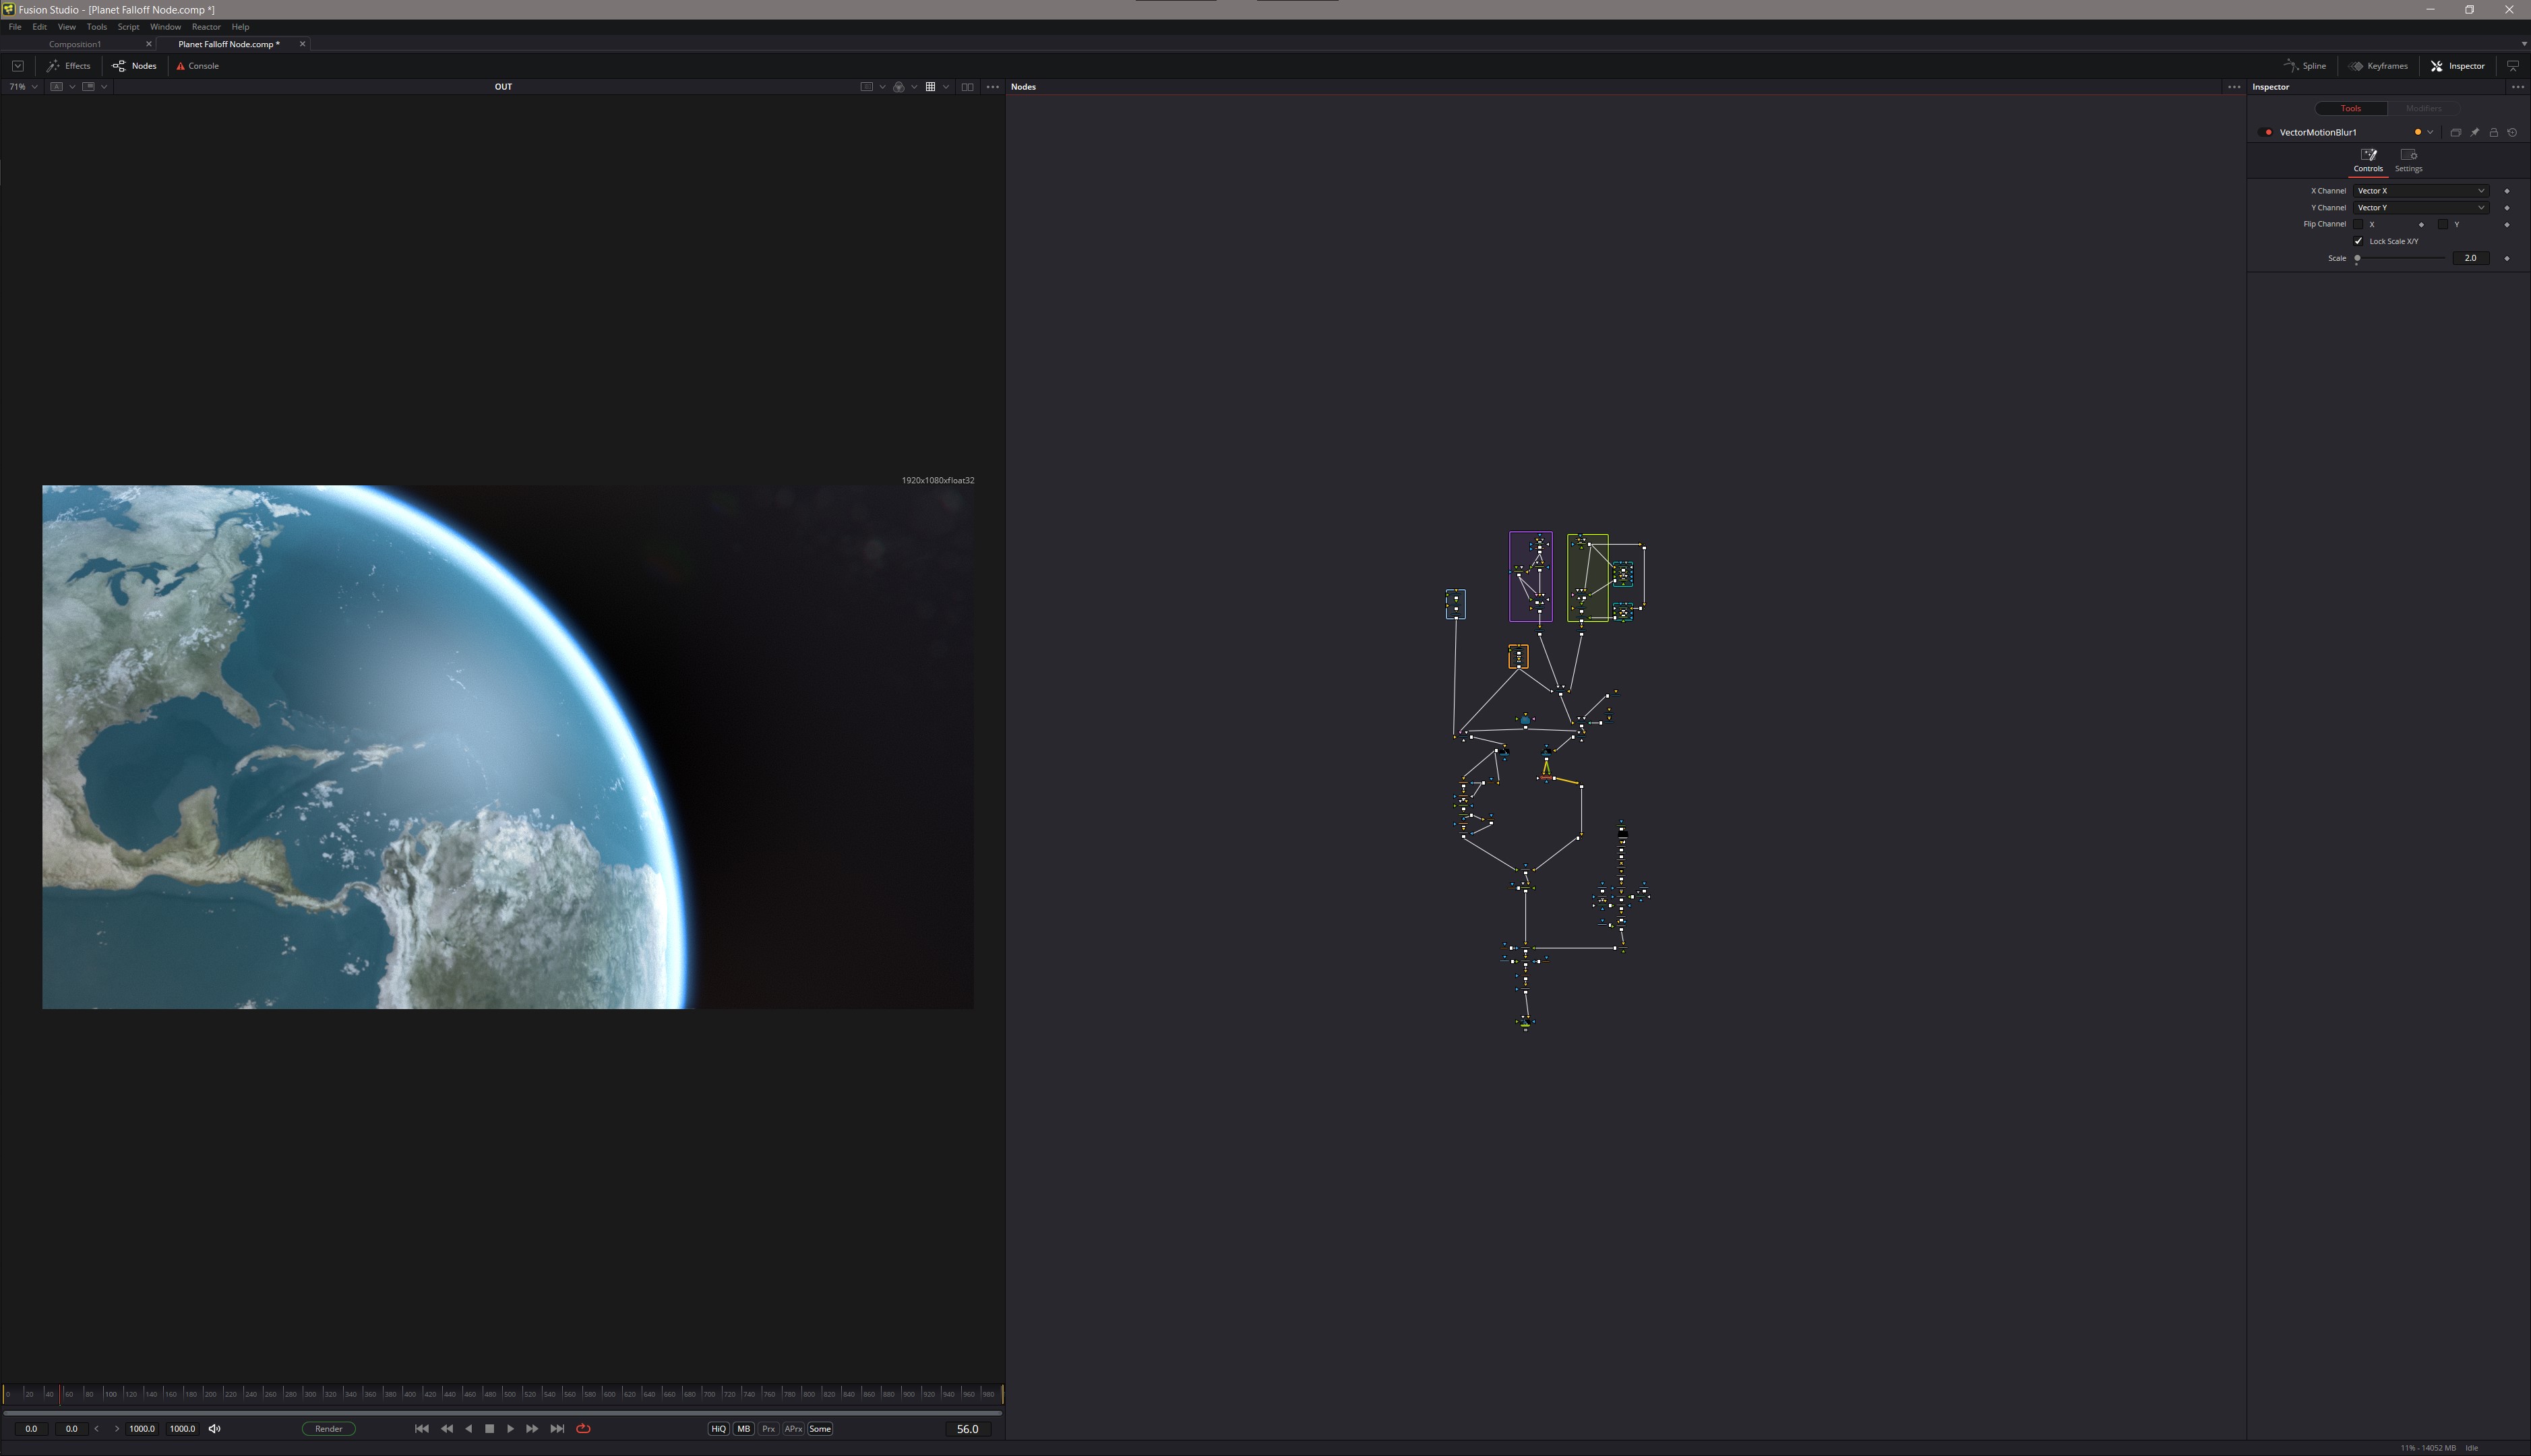
Task: Jump to the last frame
Action: pos(558,1429)
